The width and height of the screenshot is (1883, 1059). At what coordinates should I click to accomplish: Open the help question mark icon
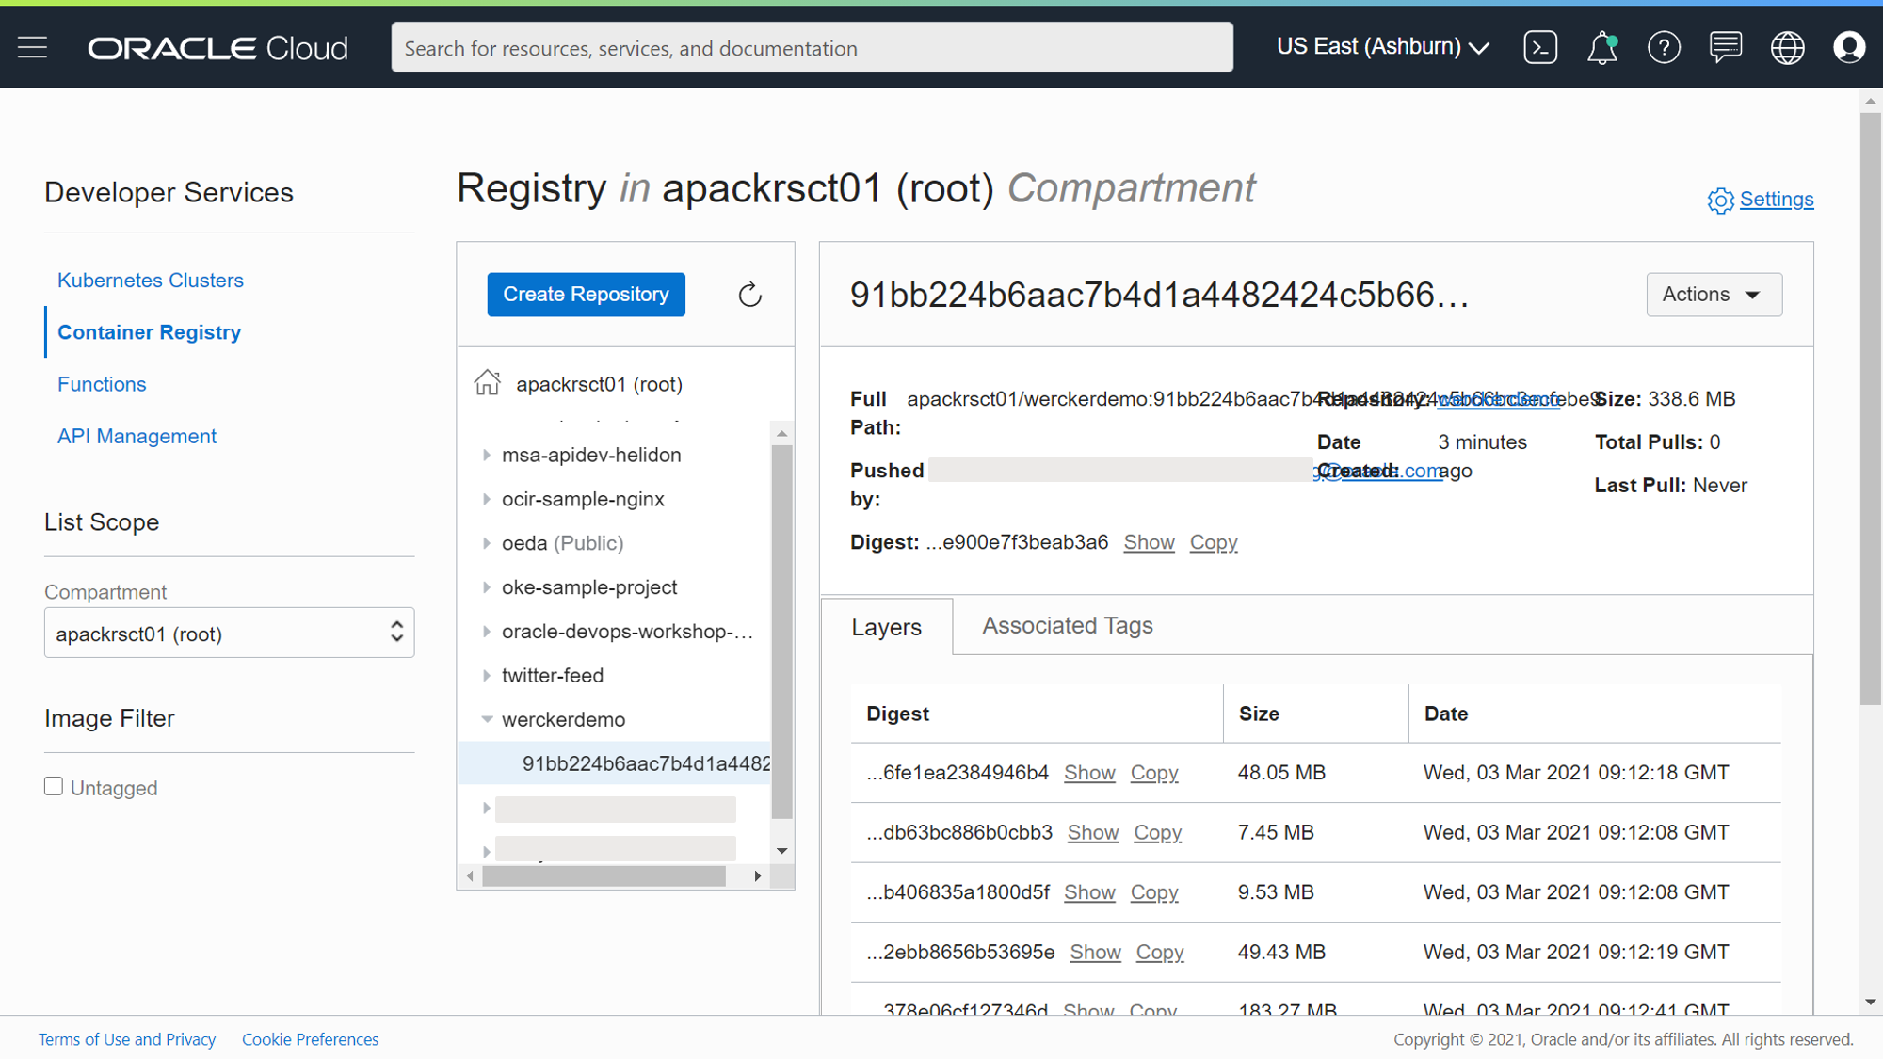(1664, 47)
